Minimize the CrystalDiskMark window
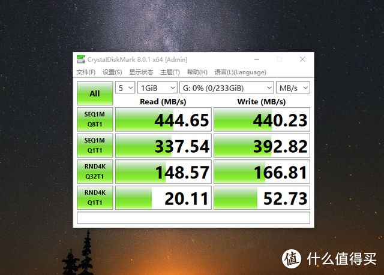 click(257, 59)
